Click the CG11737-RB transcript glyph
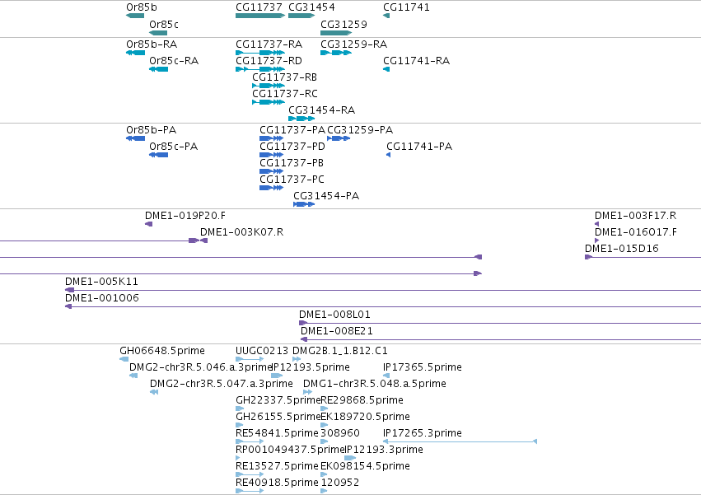This screenshot has width=701, height=495. coord(269,86)
